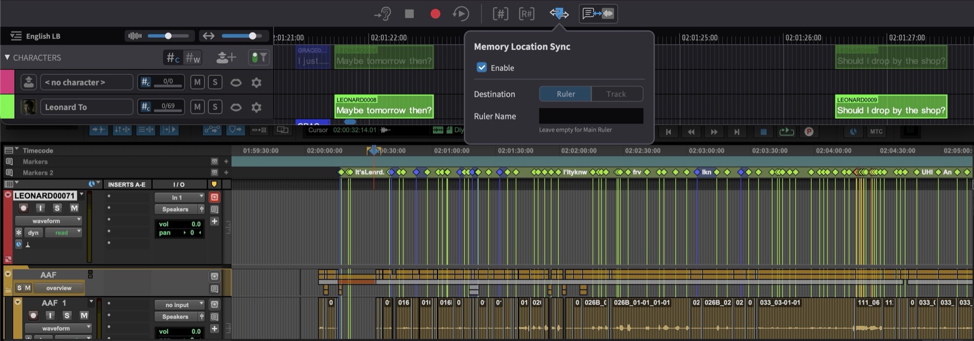Adjust the waveform height slider
This screenshot has width=974, height=341.
(168, 36)
